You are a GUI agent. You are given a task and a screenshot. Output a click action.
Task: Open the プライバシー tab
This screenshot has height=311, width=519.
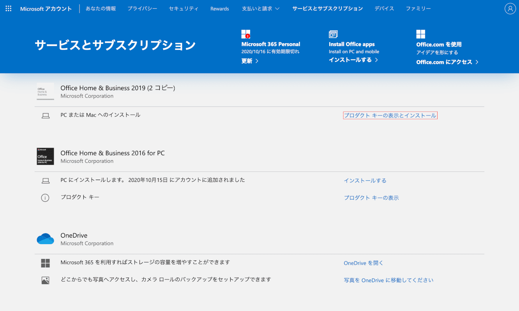[142, 9]
